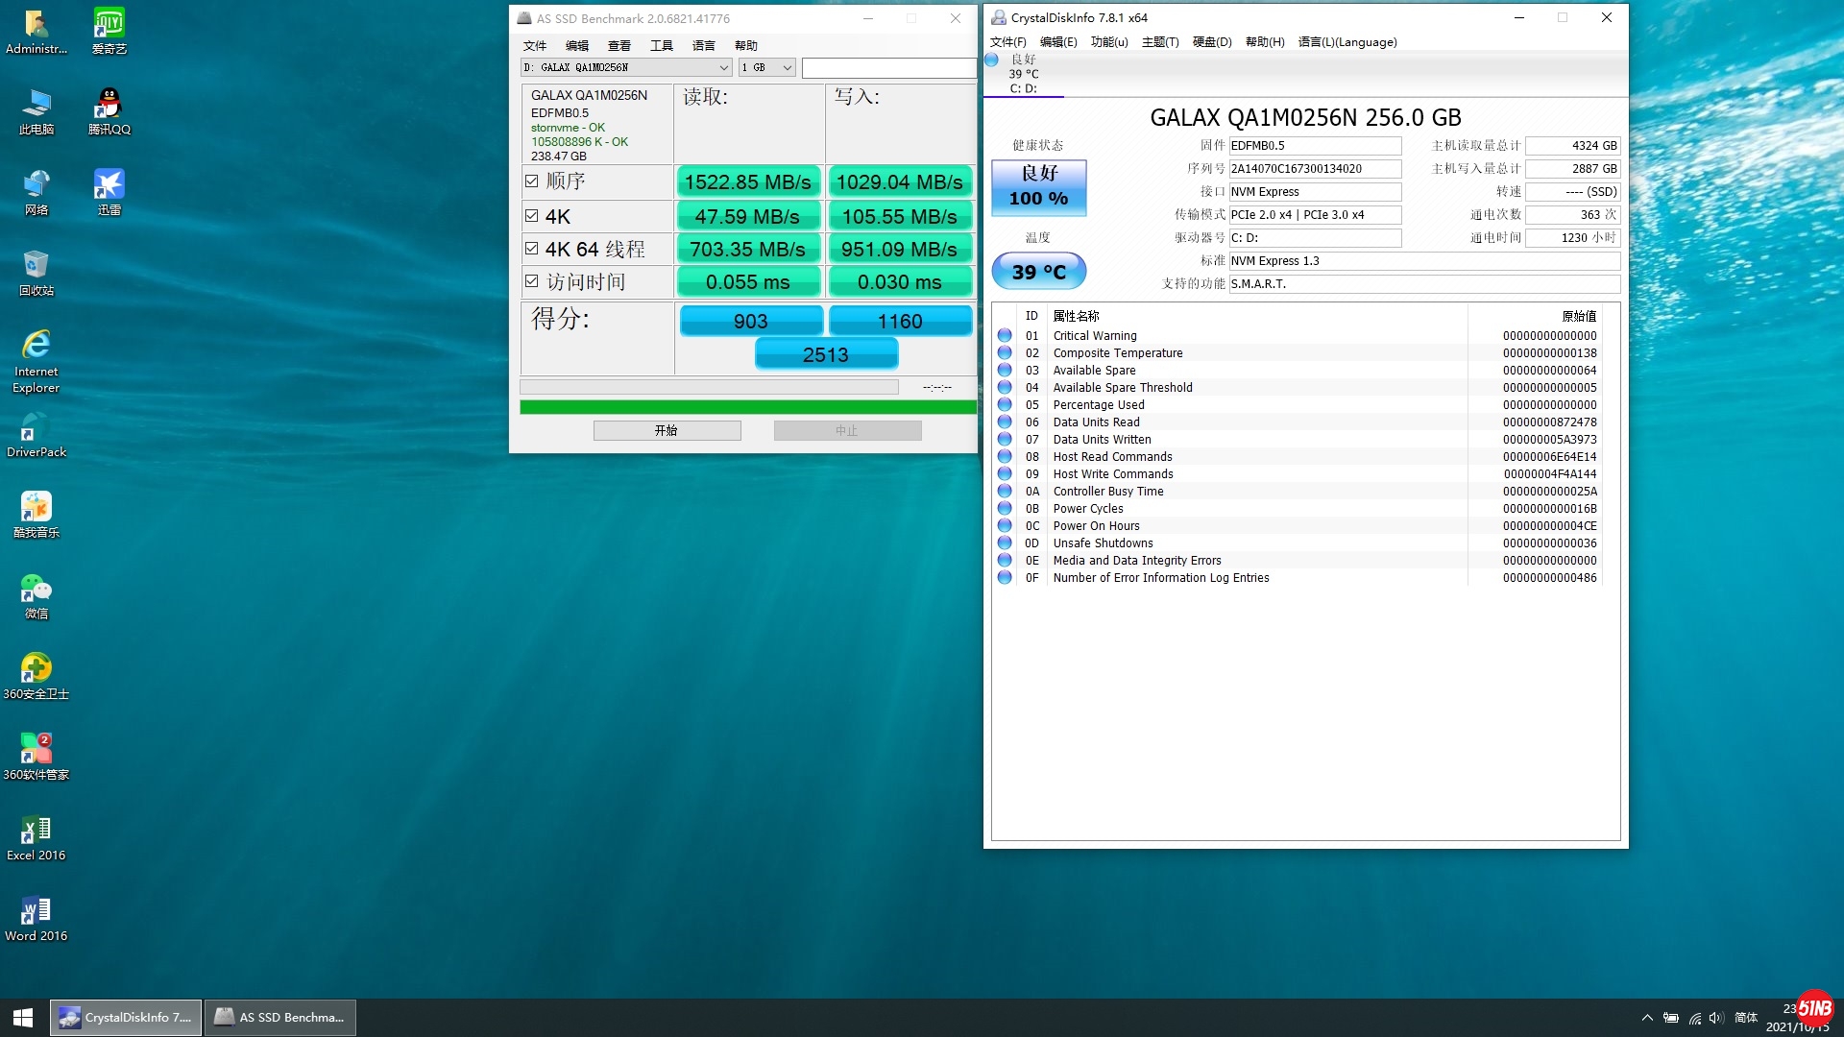Viewport: 1844px width, 1037px height.
Task: Toggle the 4K 64 thread checkbox
Action: coord(532,249)
